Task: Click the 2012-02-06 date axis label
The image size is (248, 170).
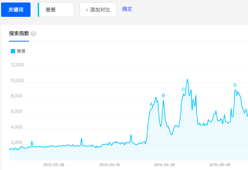Action: 54,165
